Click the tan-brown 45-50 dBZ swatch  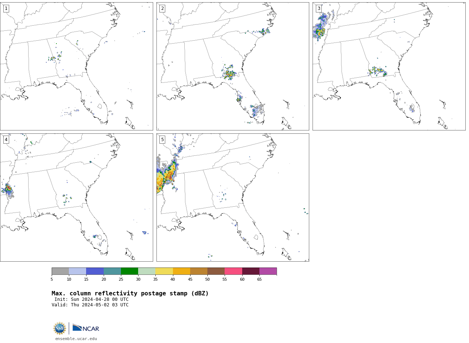coord(199,271)
